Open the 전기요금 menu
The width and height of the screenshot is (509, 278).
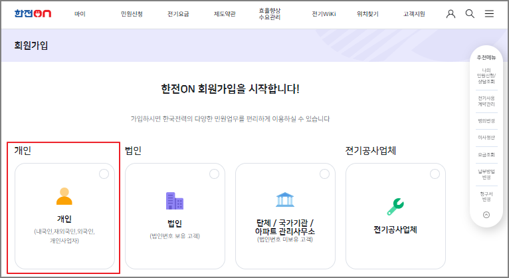point(178,14)
